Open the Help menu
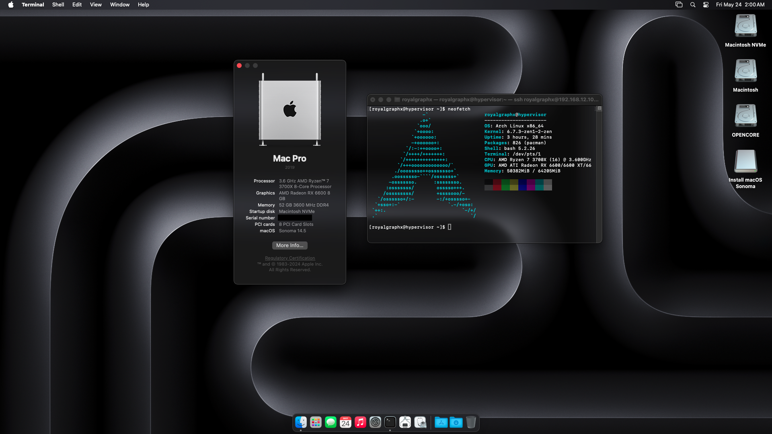The height and width of the screenshot is (434, 772). 144,5
